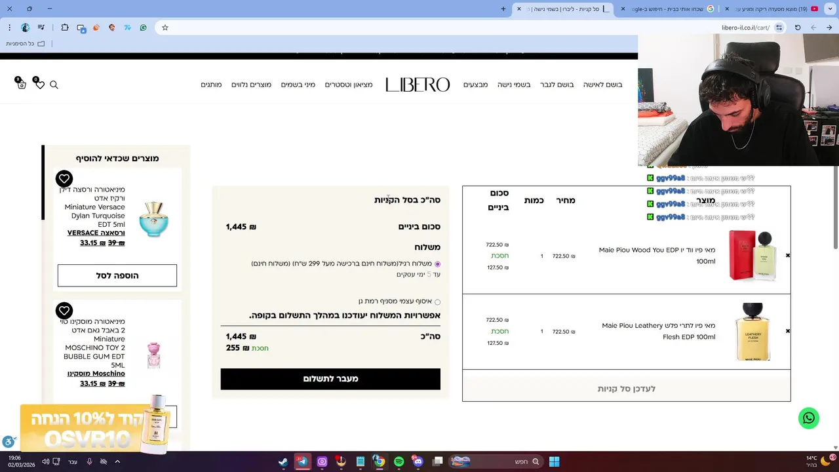Bookmark this page with the star icon

(165, 28)
